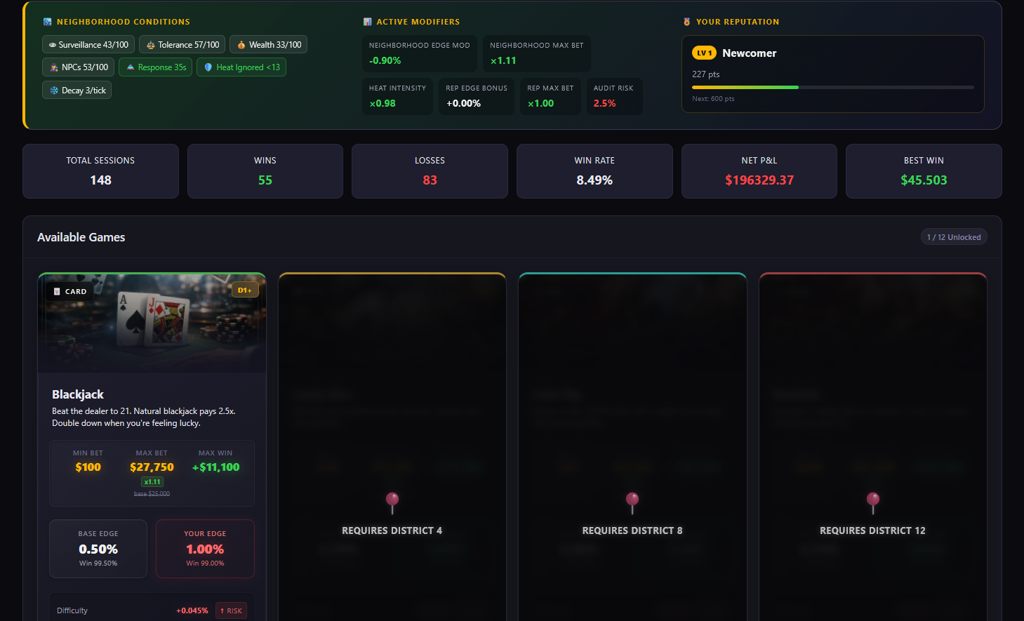Select the Net P&L stat card
This screenshot has width=1024, height=621.
759,171
